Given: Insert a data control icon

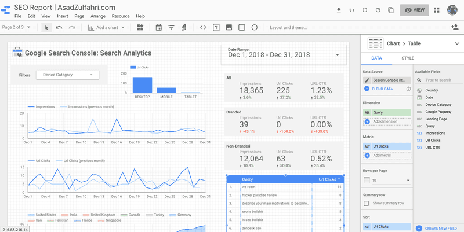Looking at the screenshot, I should [x=184, y=27].
